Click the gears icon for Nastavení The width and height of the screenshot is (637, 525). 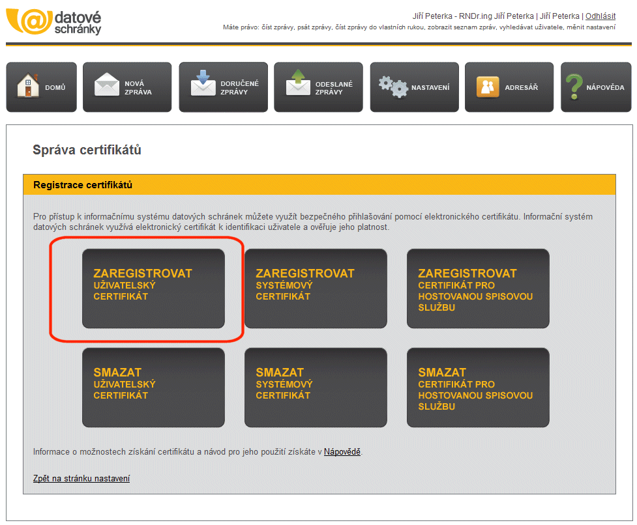click(393, 87)
